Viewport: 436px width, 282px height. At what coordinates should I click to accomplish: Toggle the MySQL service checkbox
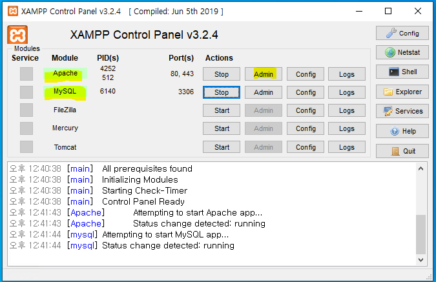click(26, 92)
